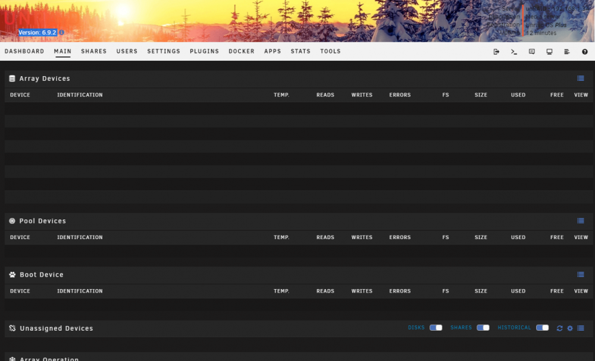Toggle the Disks switch
This screenshot has height=361, width=595.
(436, 328)
